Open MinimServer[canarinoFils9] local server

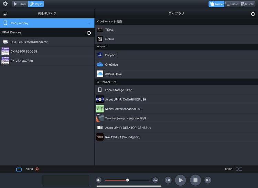[x=123, y=109]
